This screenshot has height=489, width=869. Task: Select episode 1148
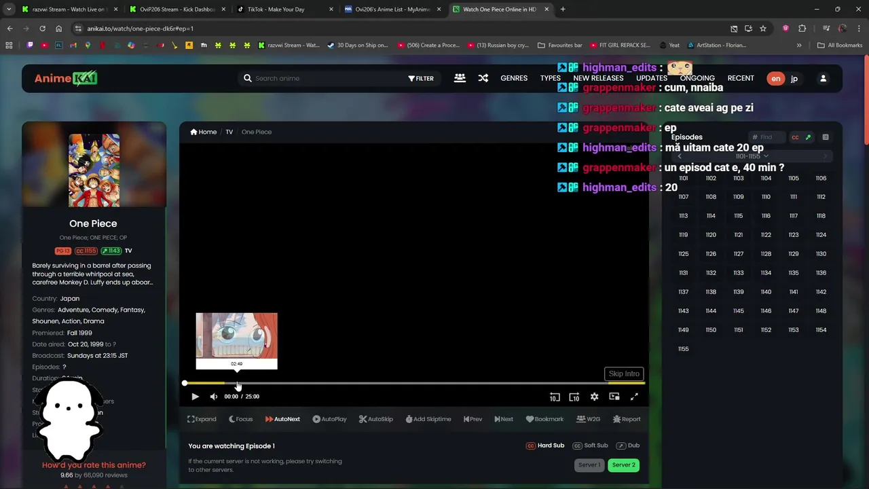(x=821, y=311)
